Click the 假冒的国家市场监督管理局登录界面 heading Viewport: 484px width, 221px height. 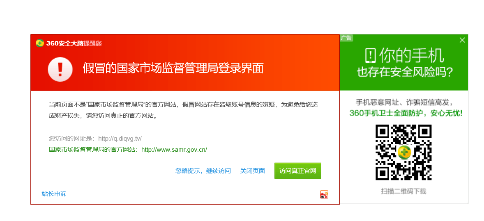tap(173, 68)
